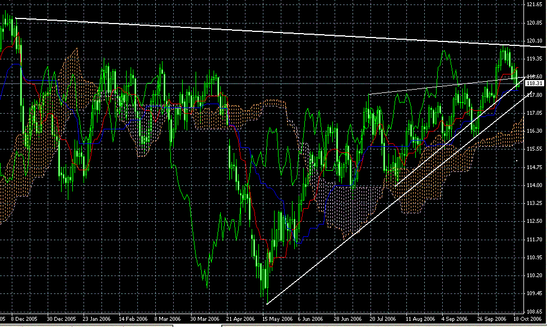Click the 119.35 price axis label

534,59
